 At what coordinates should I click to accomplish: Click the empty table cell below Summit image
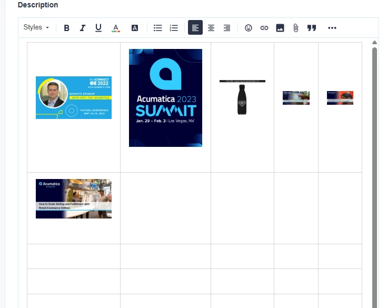(x=166, y=208)
